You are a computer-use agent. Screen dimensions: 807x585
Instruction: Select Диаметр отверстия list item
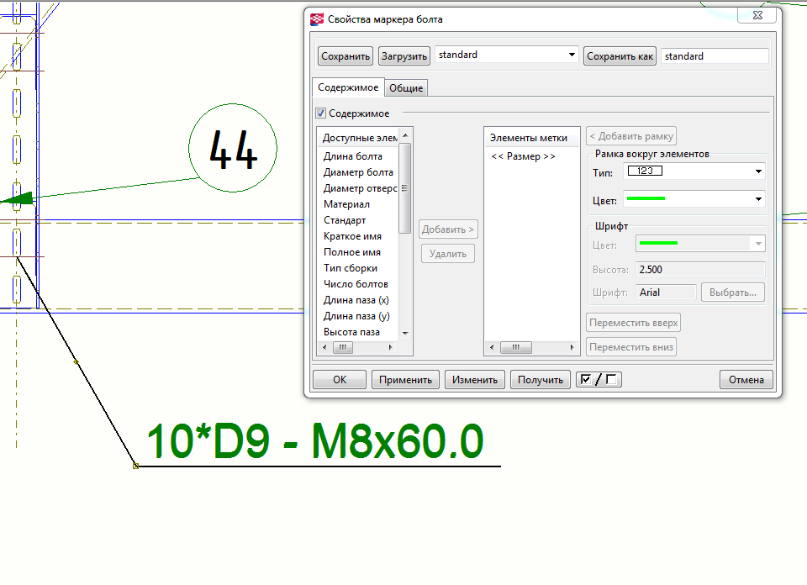pyautogui.click(x=360, y=188)
